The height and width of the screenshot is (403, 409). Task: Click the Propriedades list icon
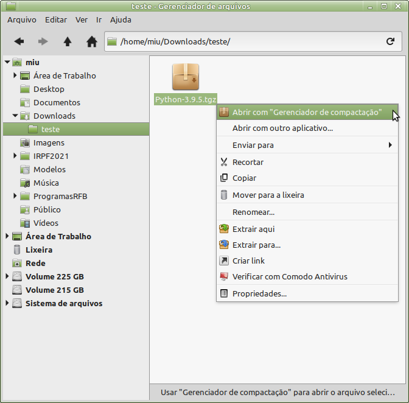coord(224,293)
